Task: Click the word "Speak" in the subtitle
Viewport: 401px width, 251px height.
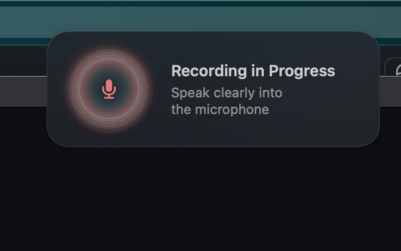Action: click(x=185, y=93)
